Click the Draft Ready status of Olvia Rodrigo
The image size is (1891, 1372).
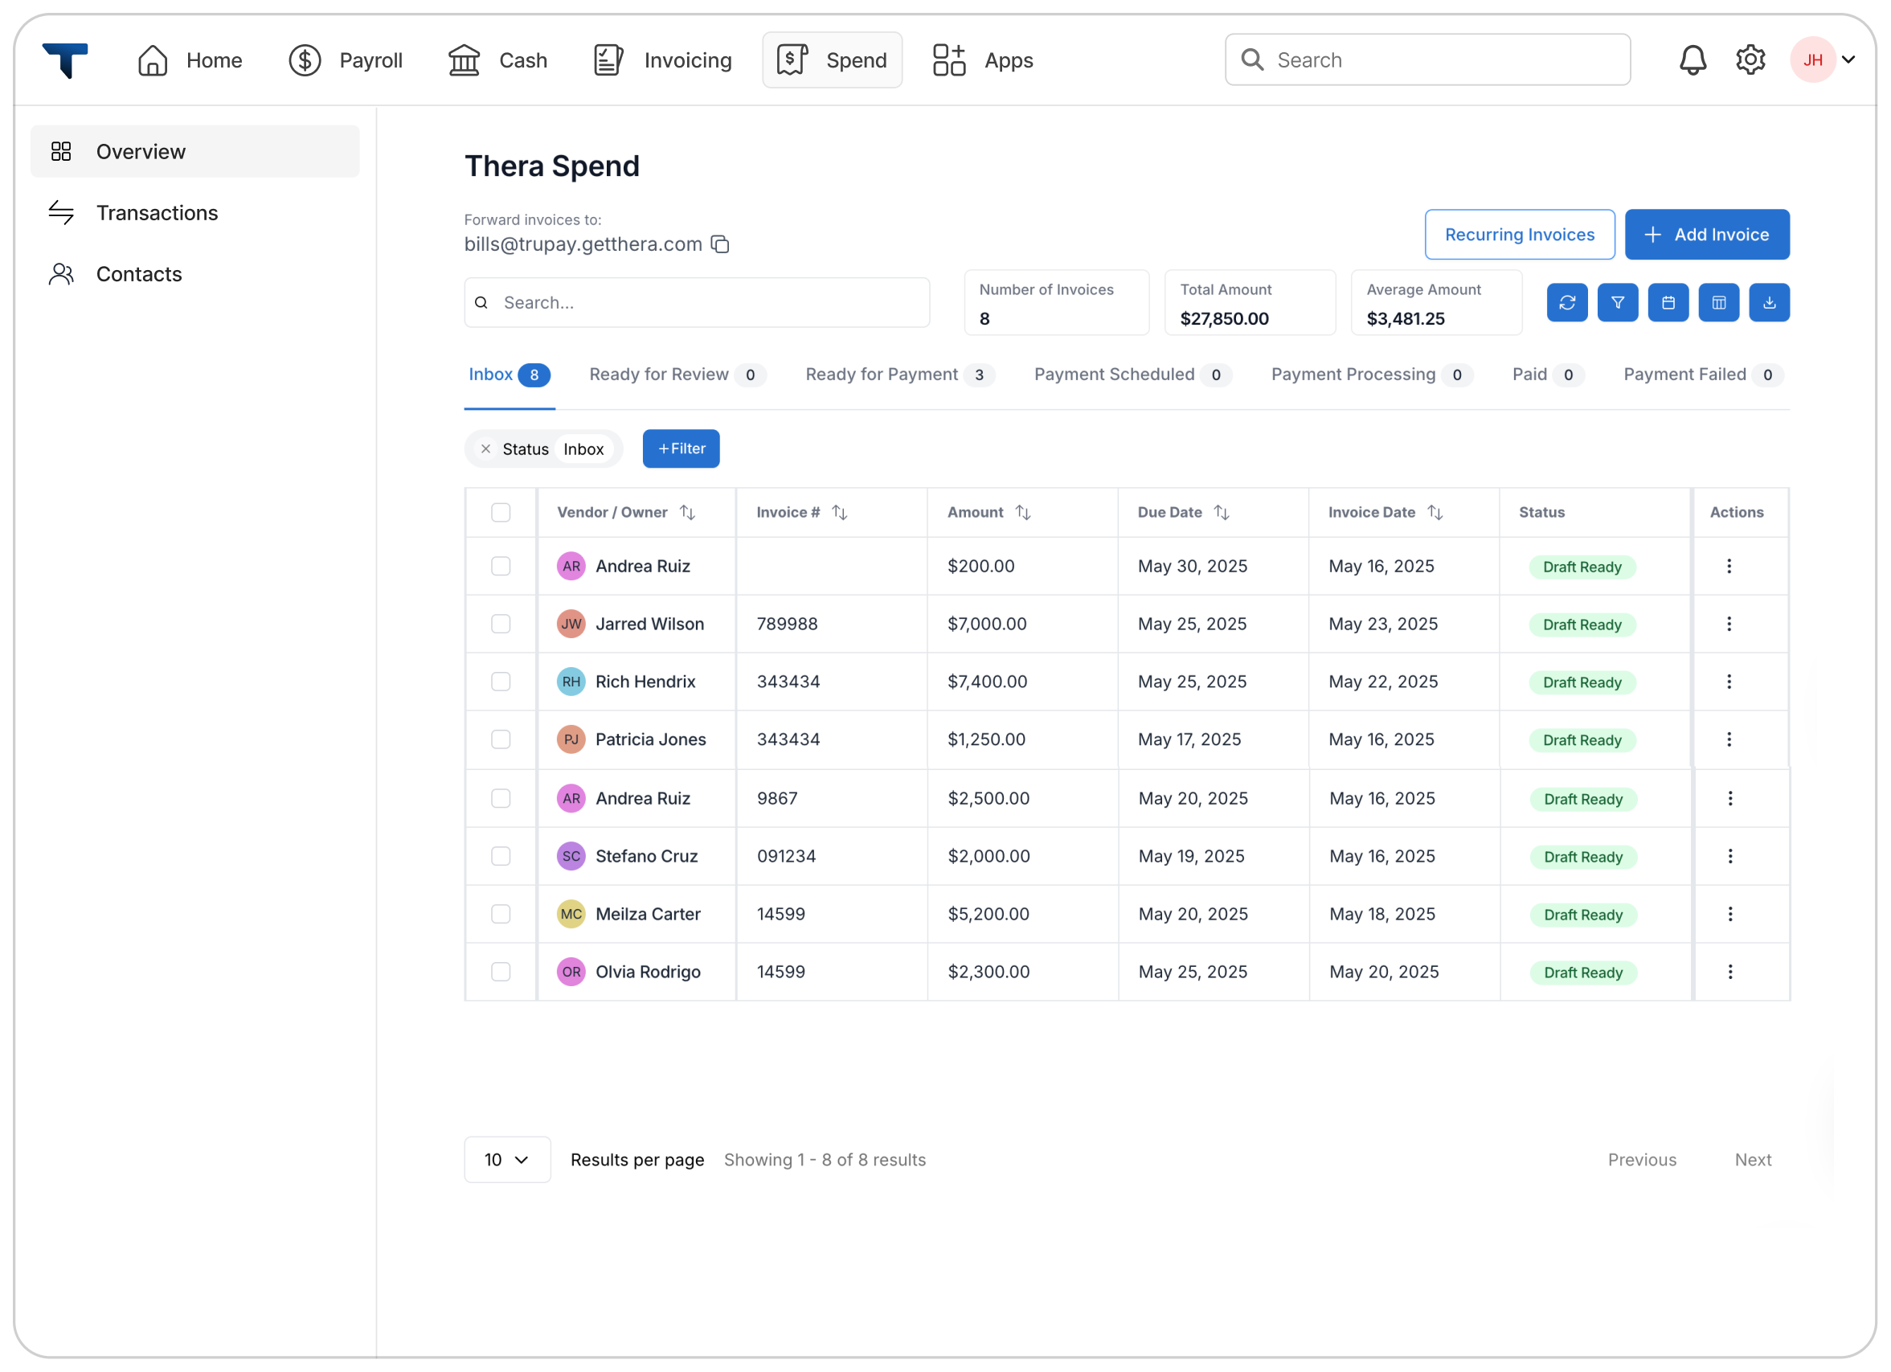pos(1582,973)
